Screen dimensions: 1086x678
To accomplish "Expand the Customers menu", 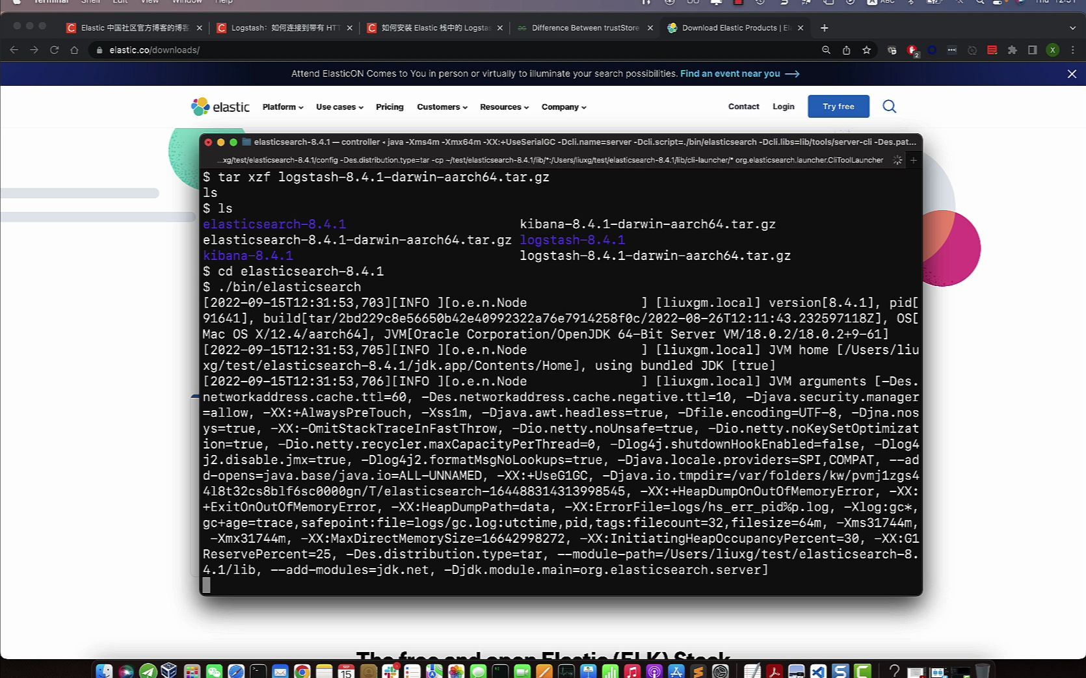I will (442, 107).
